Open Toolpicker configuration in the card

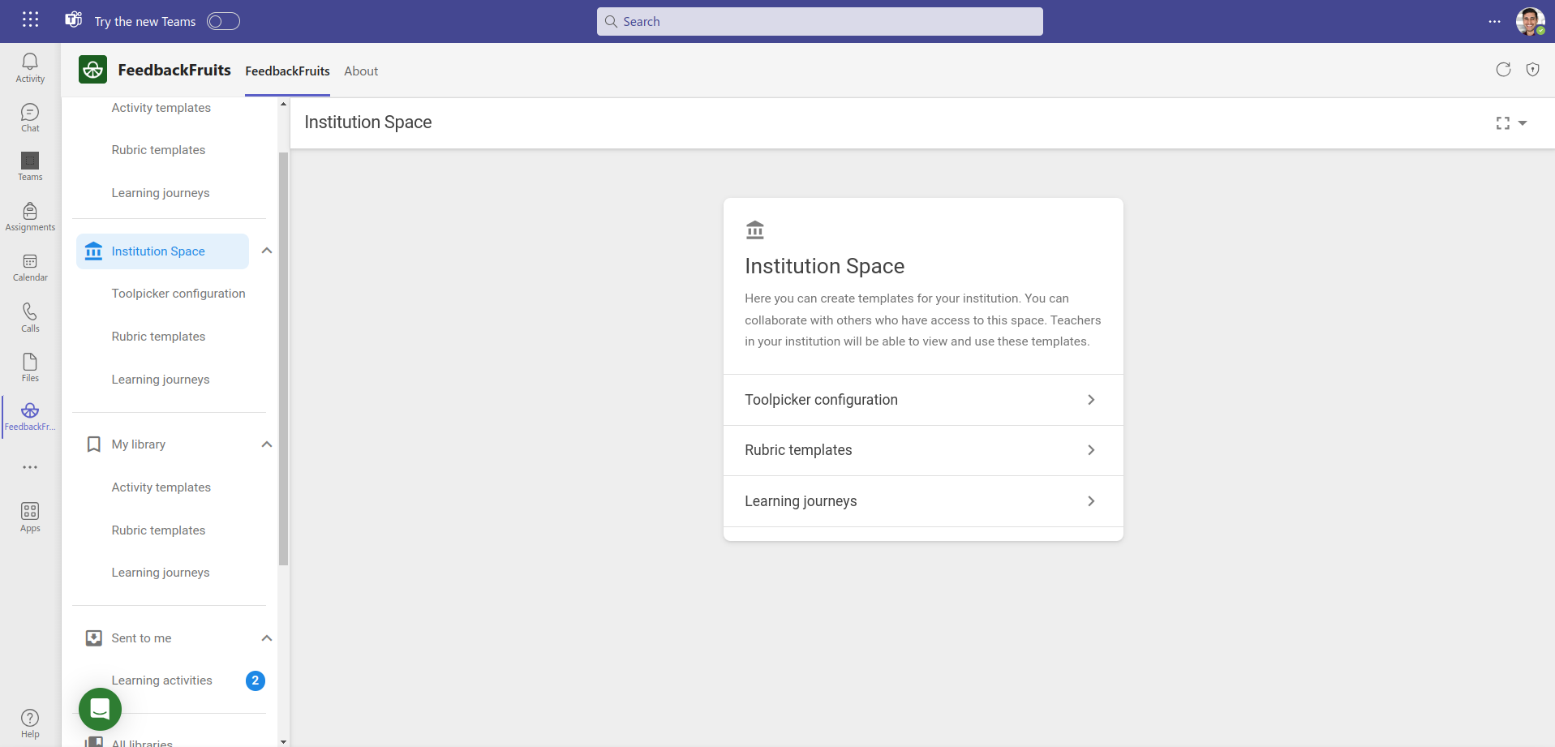(x=922, y=400)
